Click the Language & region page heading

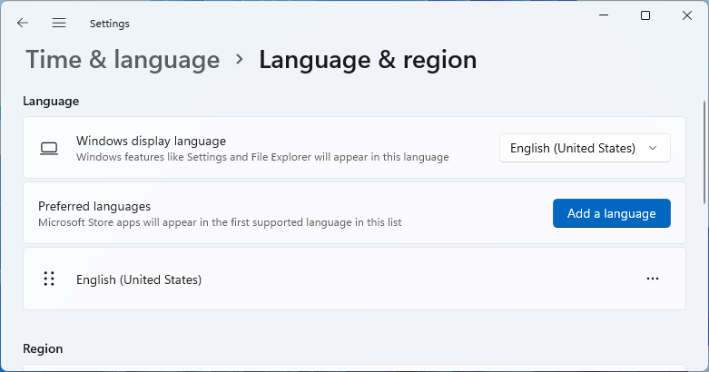tap(368, 60)
